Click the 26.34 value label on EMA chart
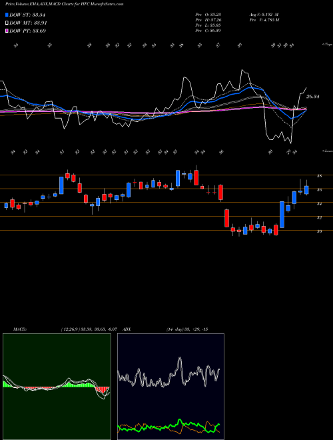This screenshot has width=333, height=440. 313,97
